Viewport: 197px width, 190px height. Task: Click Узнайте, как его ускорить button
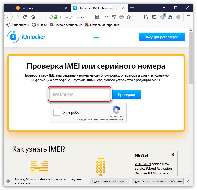click(x=109, y=181)
